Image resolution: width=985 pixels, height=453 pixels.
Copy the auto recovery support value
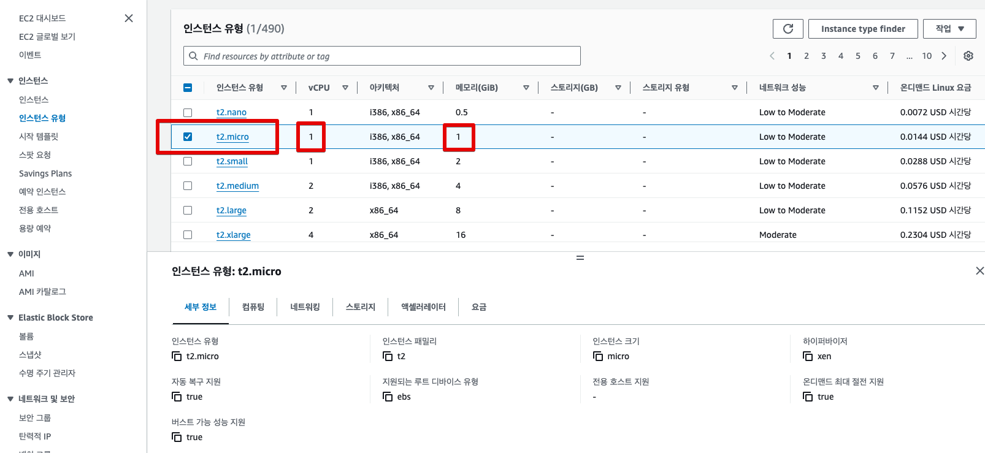[177, 397]
